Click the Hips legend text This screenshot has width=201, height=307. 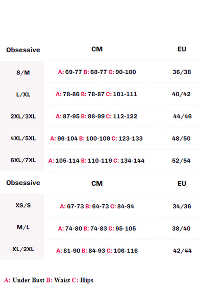point(87,280)
